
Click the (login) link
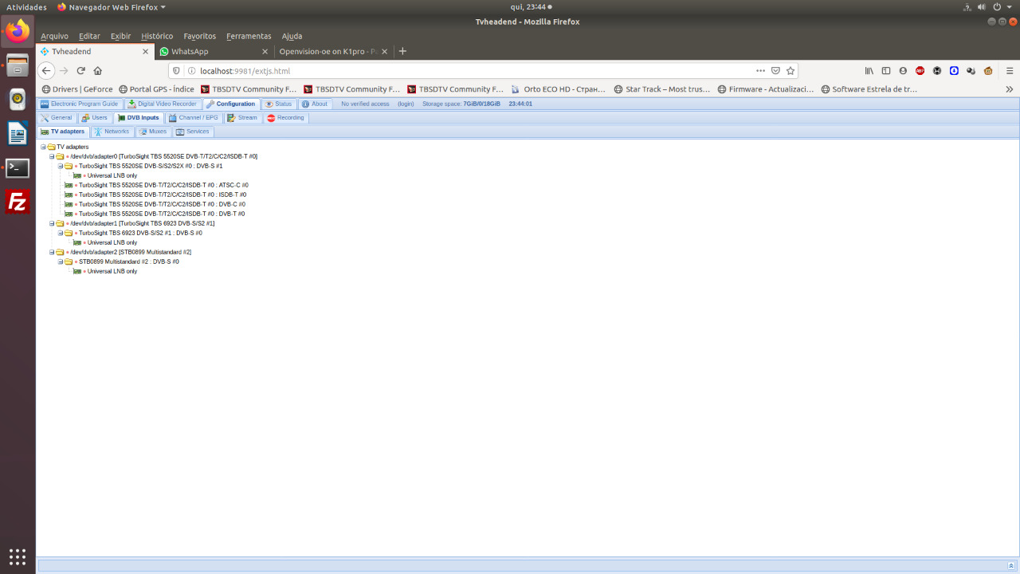[x=406, y=104]
